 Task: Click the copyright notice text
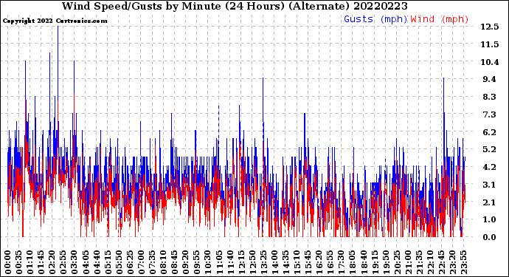coord(55,21)
